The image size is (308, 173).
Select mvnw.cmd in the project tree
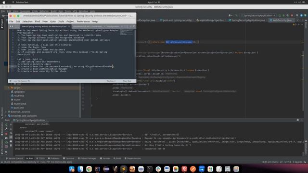coord(18,104)
